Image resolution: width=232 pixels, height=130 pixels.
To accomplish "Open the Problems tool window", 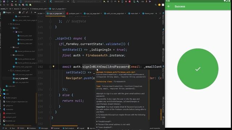I will click(32, 129).
